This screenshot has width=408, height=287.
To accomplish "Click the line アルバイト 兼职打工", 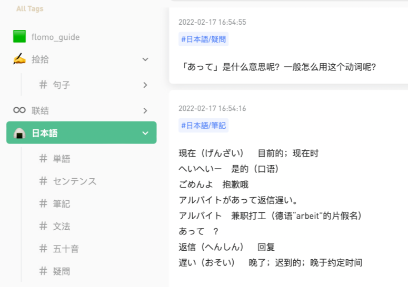I will 270,216.
